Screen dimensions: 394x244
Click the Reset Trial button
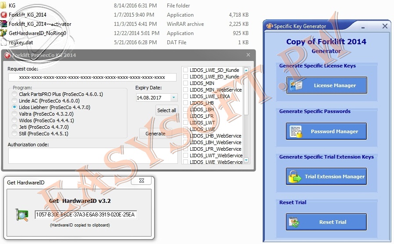pyautogui.click(x=326, y=222)
